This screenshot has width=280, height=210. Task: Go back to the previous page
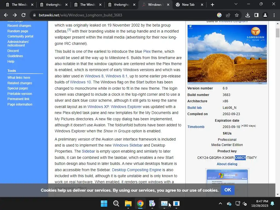[6, 15]
